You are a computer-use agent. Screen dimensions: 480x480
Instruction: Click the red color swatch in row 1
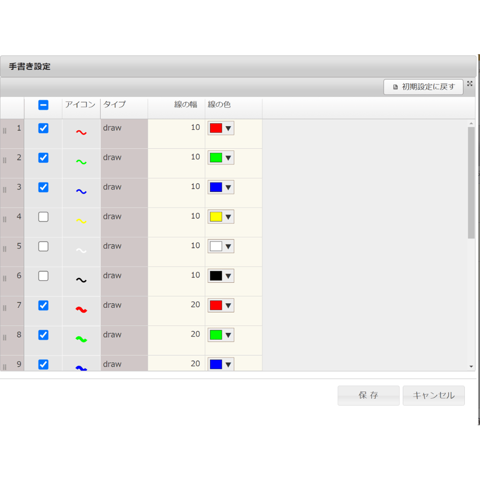pyautogui.click(x=216, y=128)
